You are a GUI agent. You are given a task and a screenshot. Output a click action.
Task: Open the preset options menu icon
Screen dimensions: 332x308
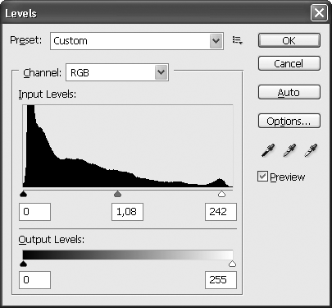[x=237, y=40]
